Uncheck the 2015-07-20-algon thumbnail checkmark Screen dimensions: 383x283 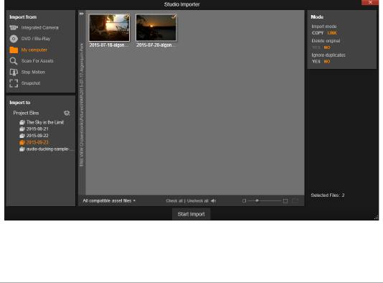click(x=174, y=17)
